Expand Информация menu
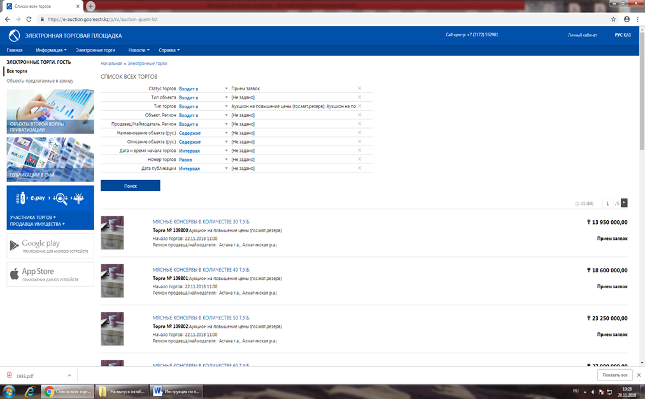The image size is (645, 399). coord(51,50)
